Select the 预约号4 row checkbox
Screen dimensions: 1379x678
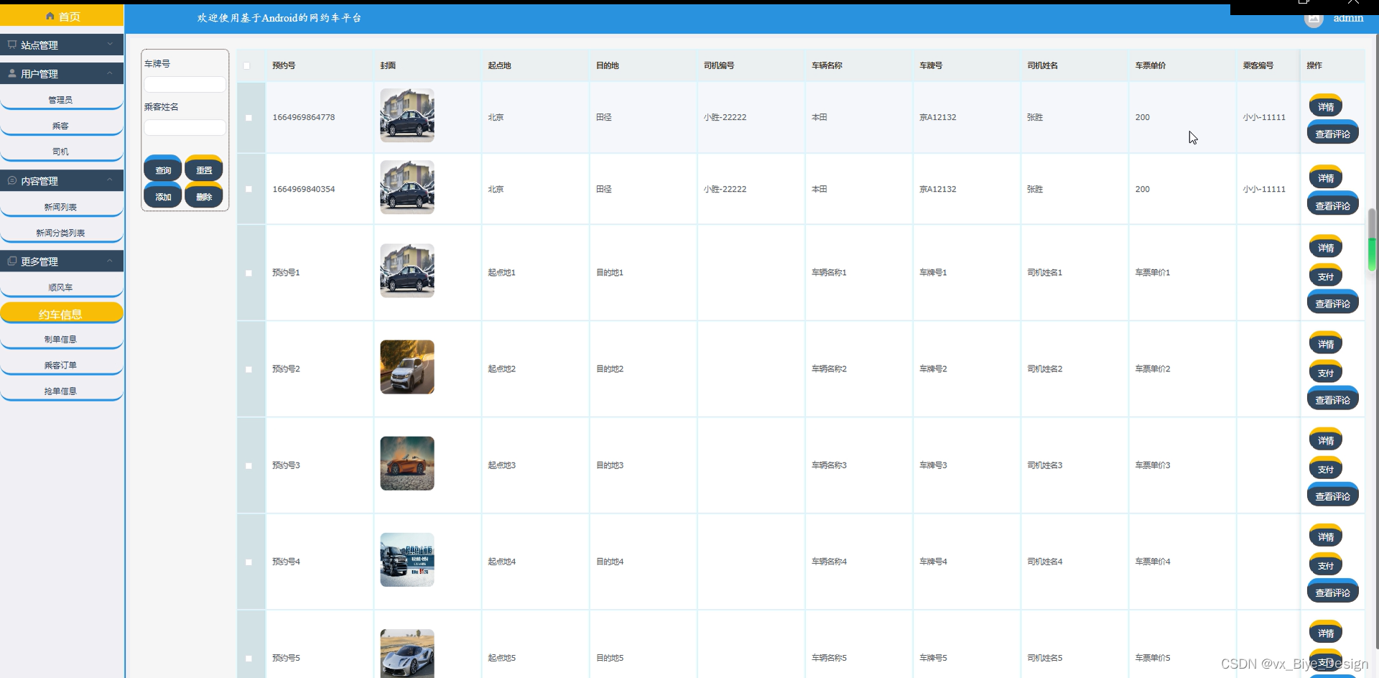[249, 562]
